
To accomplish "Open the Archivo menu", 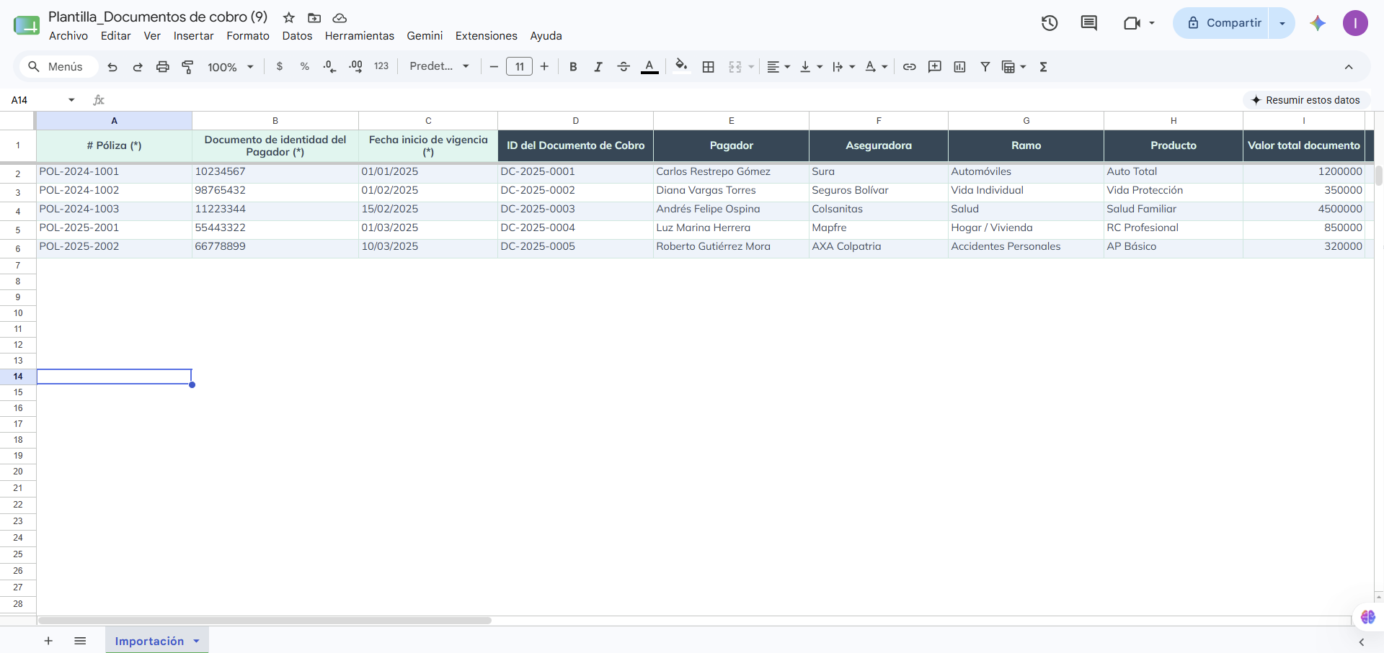I will (68, 36).
